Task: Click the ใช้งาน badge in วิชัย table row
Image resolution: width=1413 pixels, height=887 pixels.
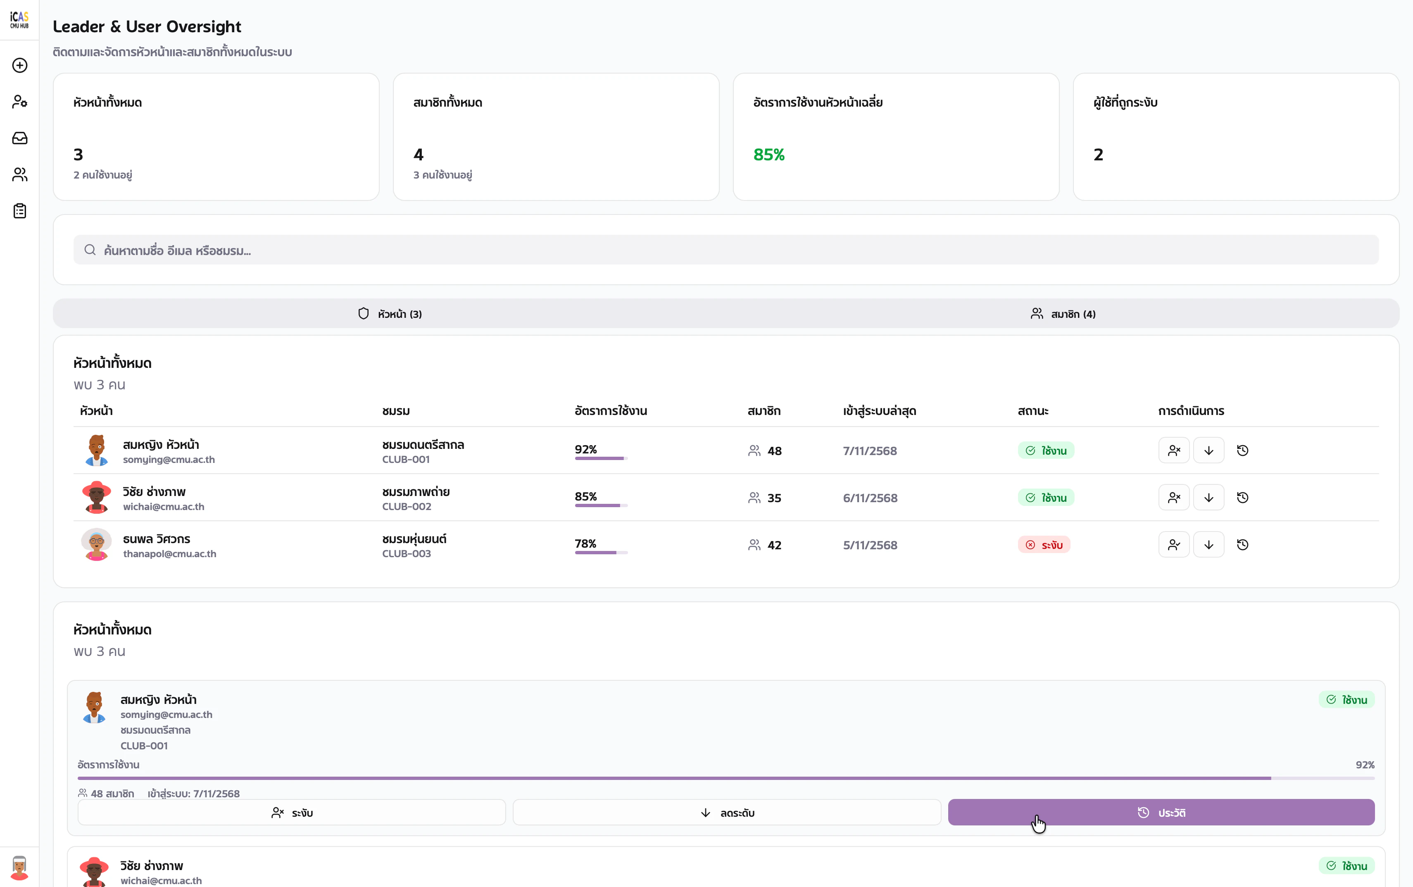Action: [x=1046, y=498]
